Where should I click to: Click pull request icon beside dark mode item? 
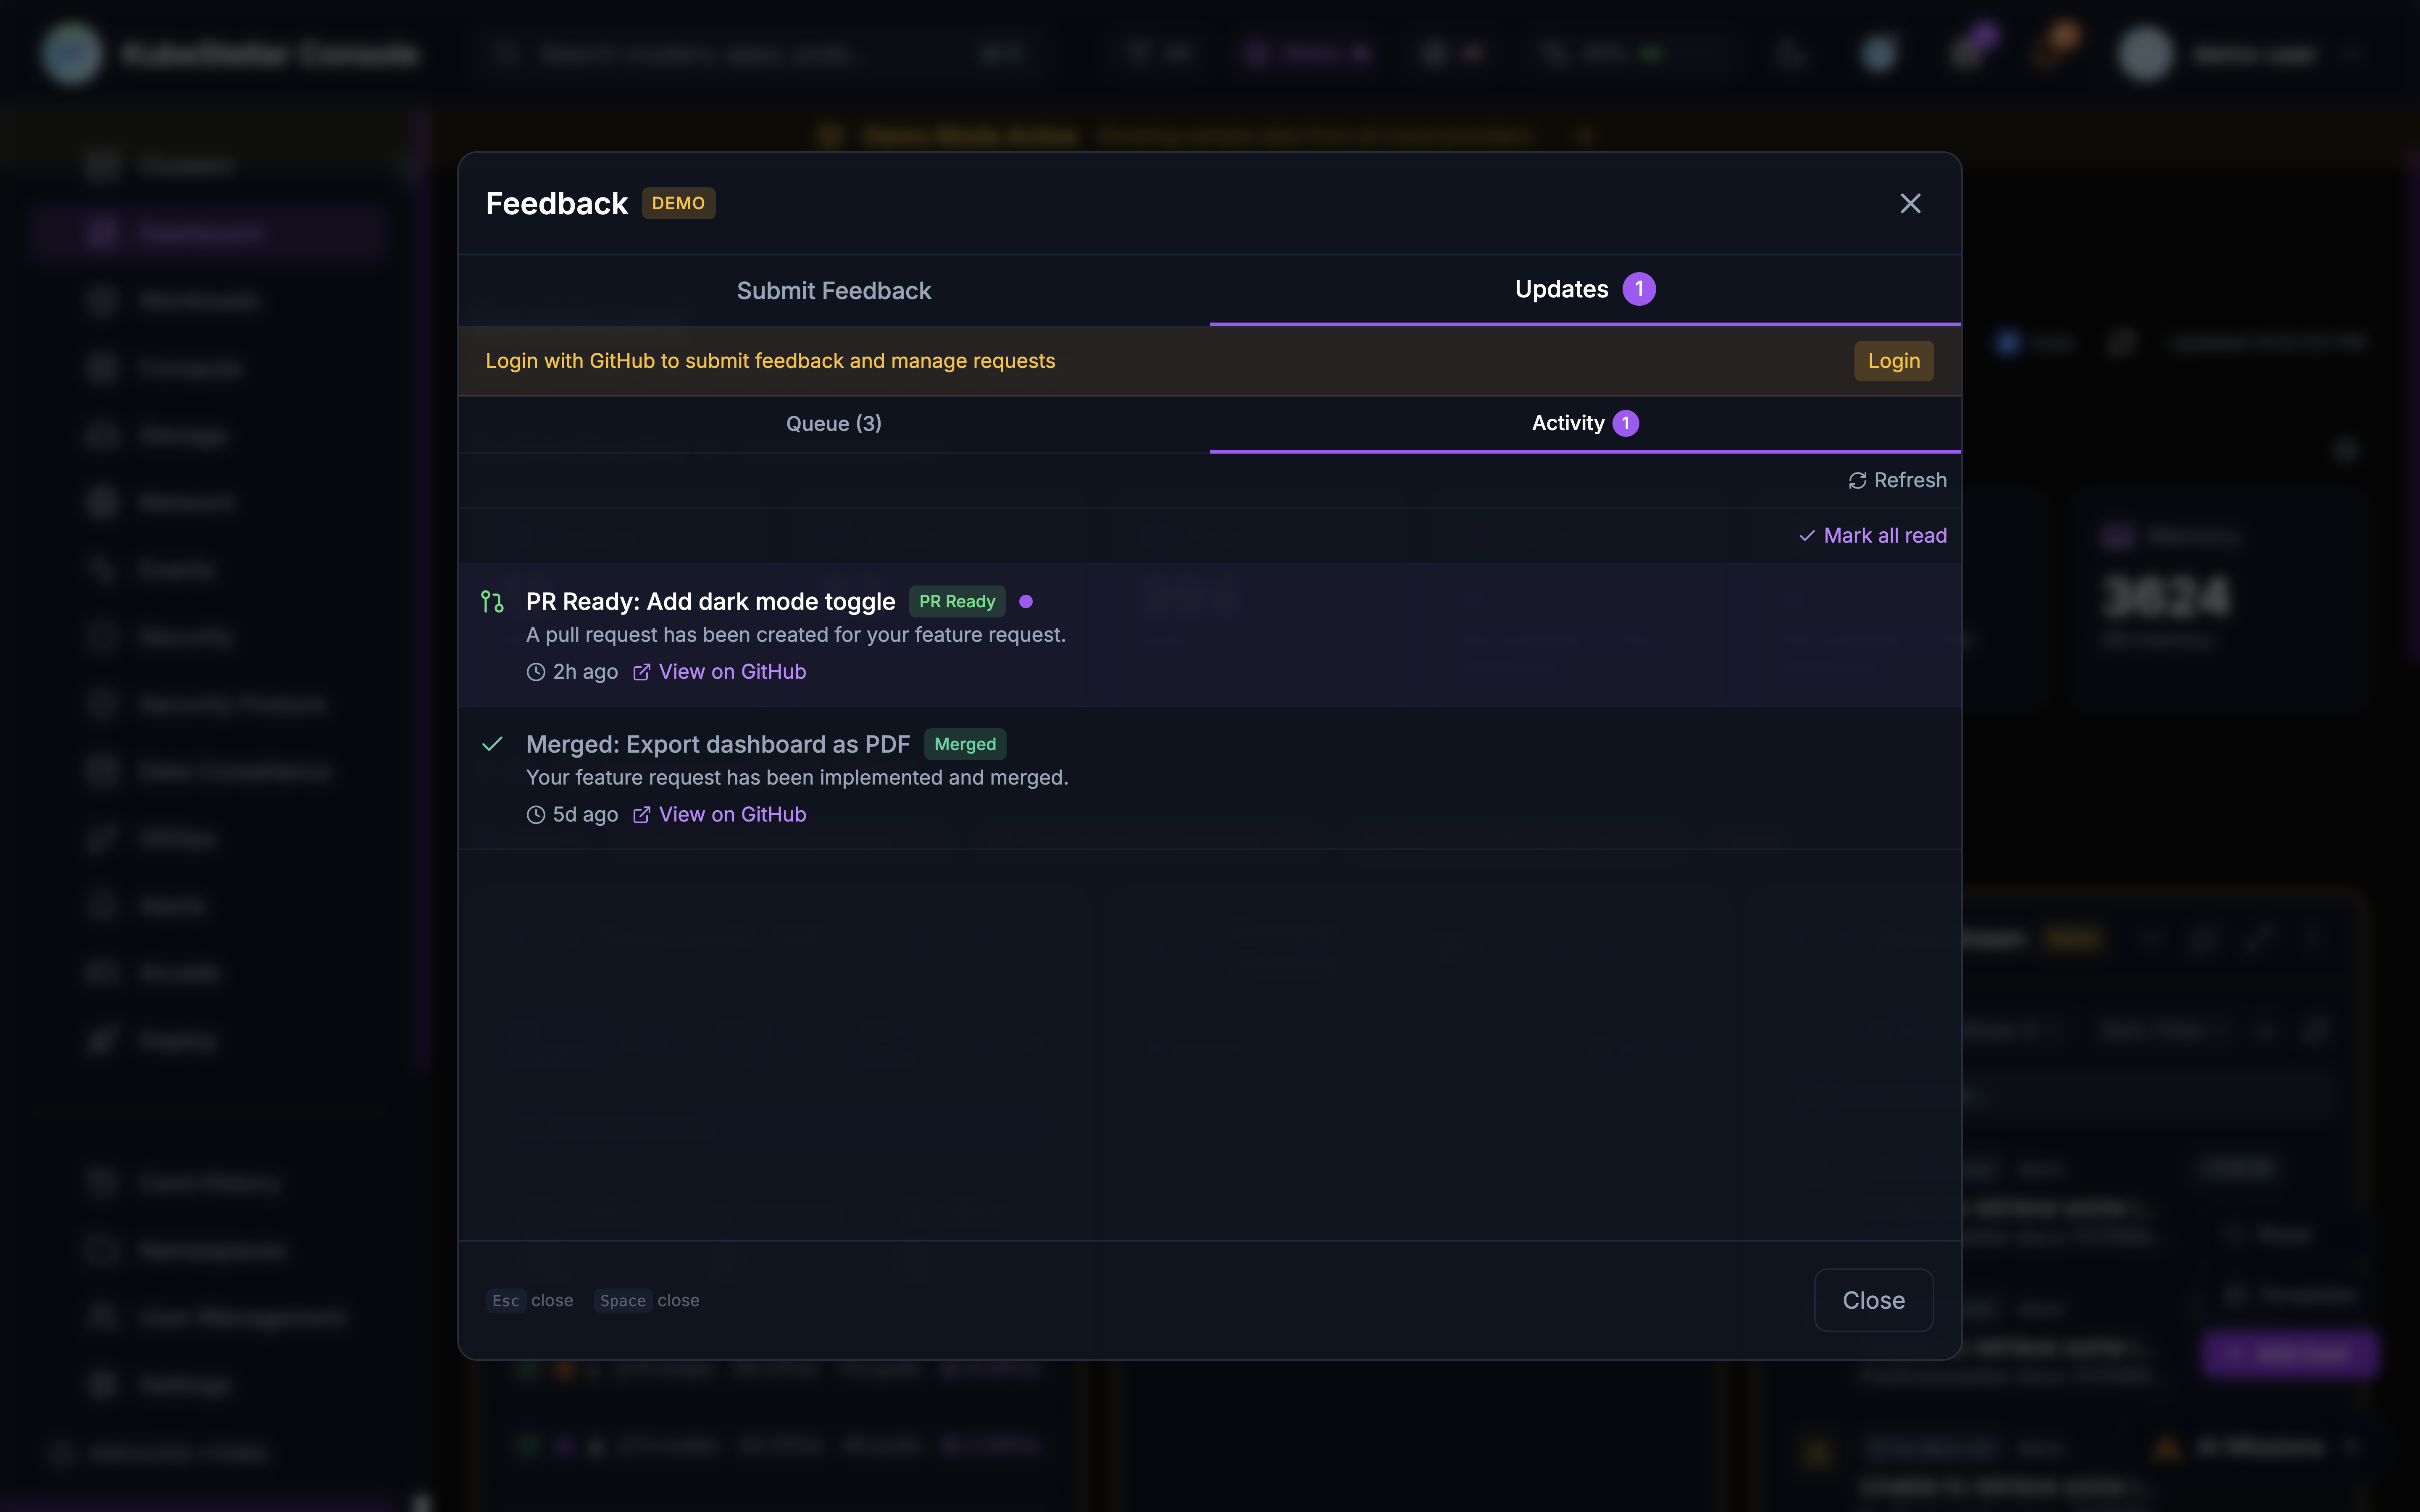pyautogui.click(x=492, y=602)
